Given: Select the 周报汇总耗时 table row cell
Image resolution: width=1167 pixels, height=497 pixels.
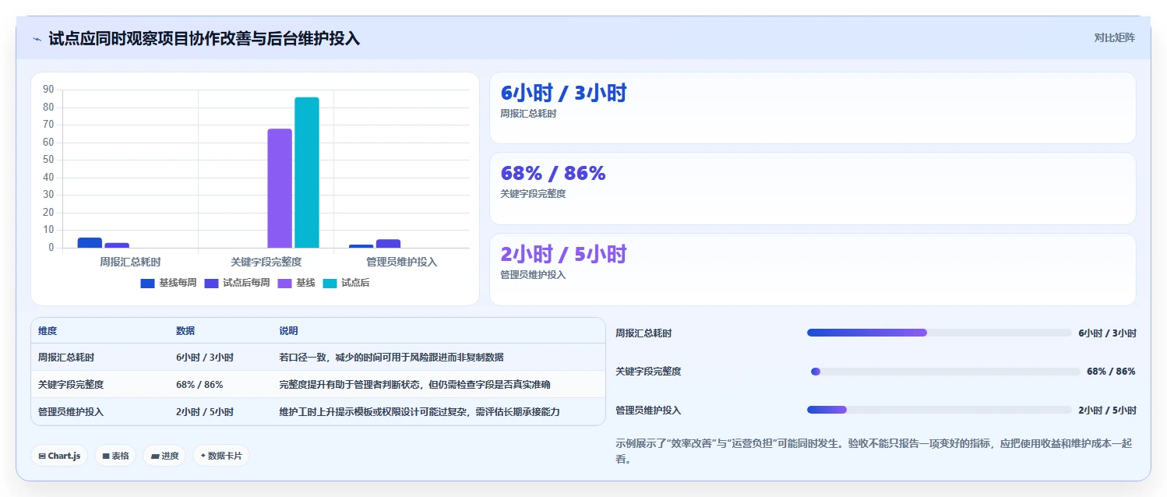Looking at the screenshot, I should pos(66,357).
